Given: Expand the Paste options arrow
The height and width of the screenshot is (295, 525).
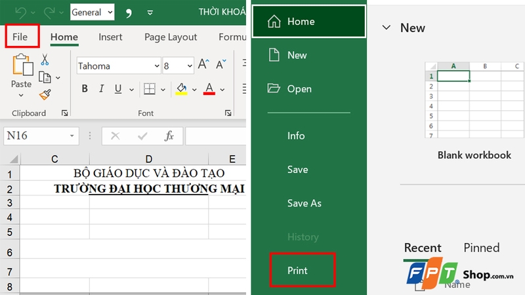Looking at the screenshot, I should pos(21,95).
